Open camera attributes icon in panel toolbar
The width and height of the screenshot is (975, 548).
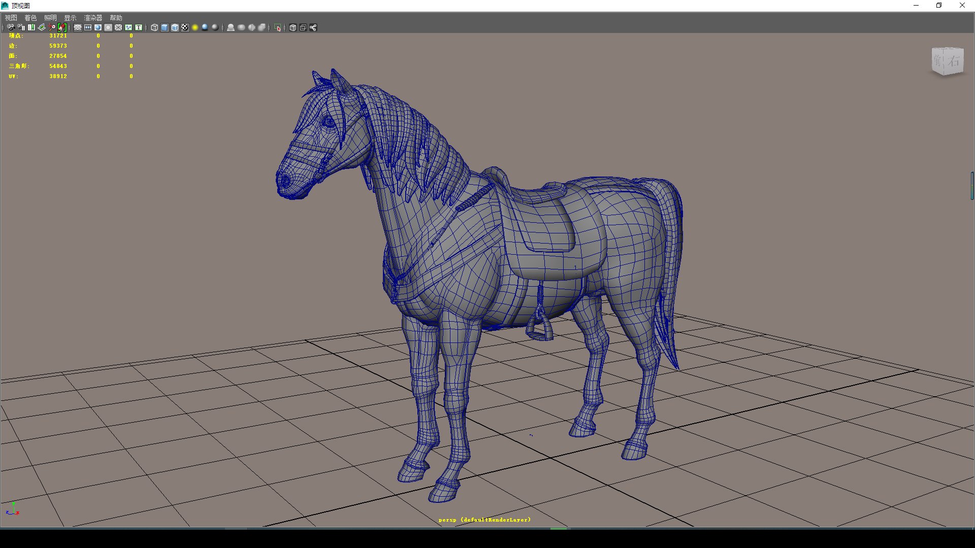pos(21,27)
